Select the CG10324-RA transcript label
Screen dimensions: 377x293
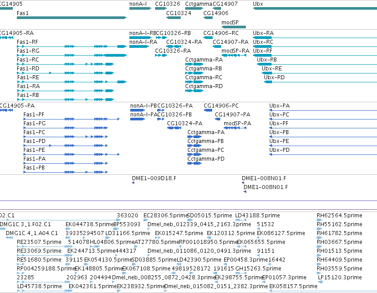click(184, 42)
